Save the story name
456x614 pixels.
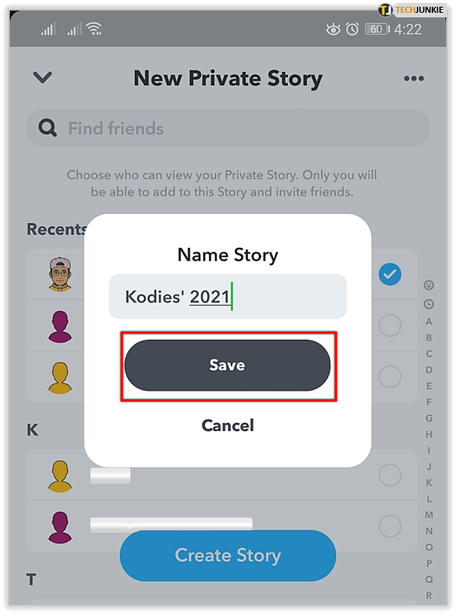coord(228,365)
